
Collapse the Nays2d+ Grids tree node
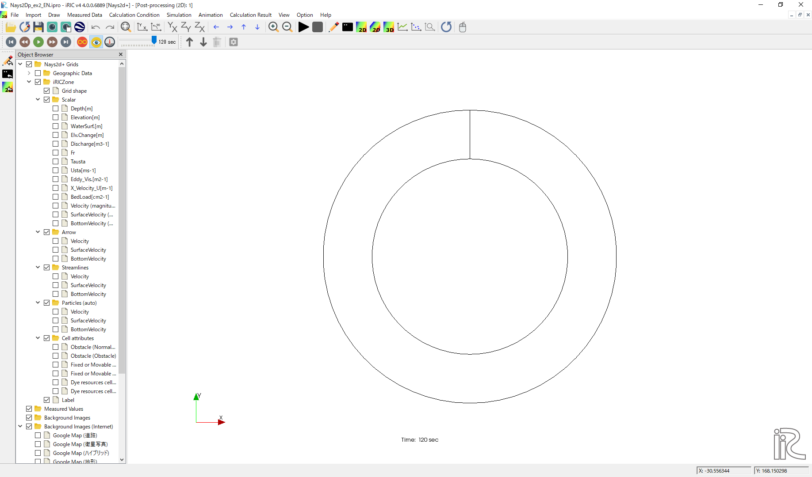(x=20, y=64)
